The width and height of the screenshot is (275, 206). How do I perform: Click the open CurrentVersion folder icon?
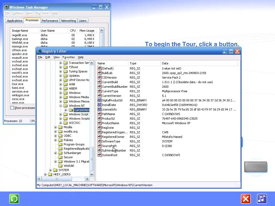pos(71,110)
